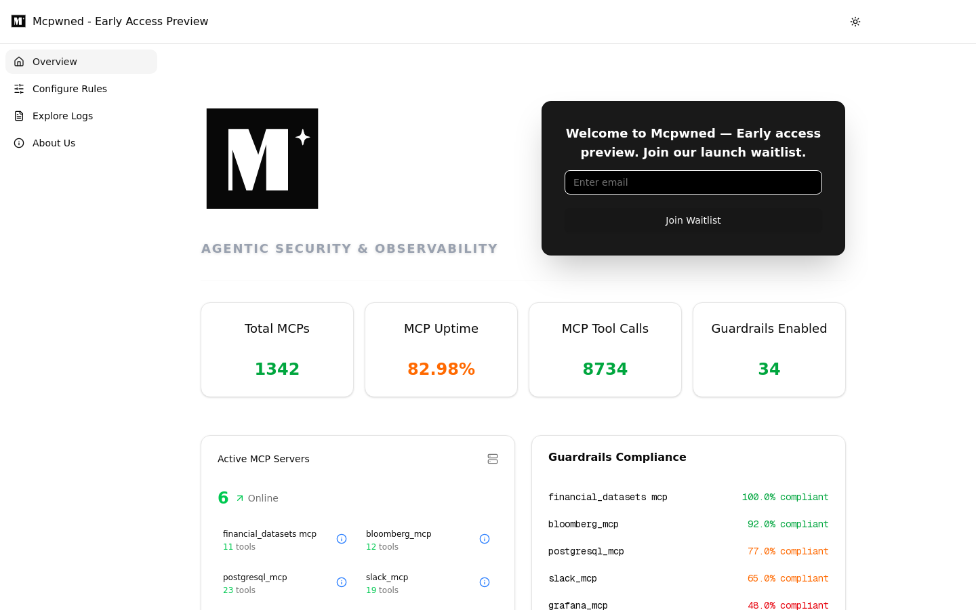Open Explore Logs in sidebar
Screen dimensions: 976x610
81,116
